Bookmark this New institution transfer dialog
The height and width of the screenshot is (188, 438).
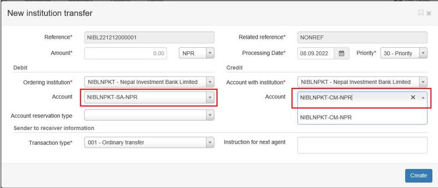click(x=421, y=13)
